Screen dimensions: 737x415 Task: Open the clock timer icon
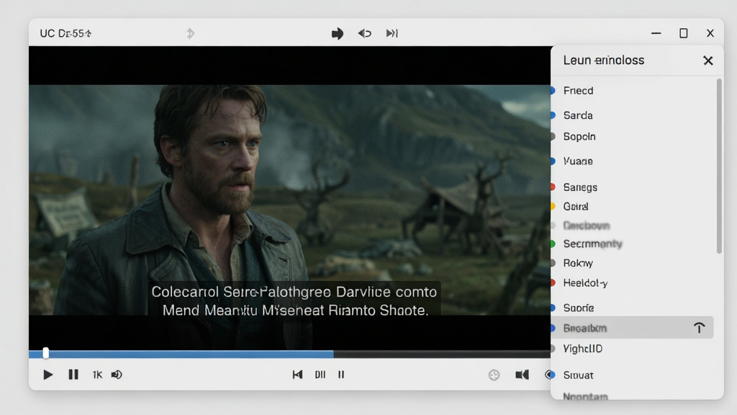(x=494, y=375)
